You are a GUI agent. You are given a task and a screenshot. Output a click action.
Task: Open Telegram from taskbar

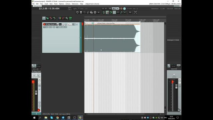(63, 118)
